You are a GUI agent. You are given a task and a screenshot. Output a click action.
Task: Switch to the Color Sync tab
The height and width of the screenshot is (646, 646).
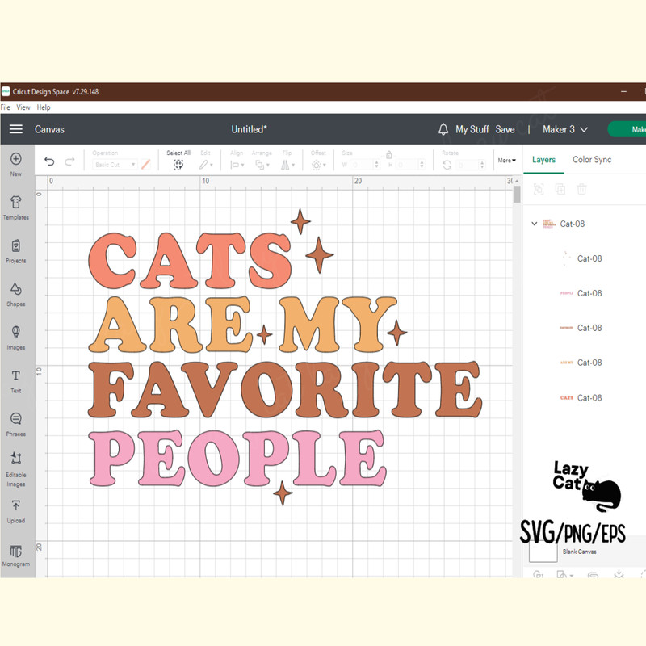click(592, 160)
